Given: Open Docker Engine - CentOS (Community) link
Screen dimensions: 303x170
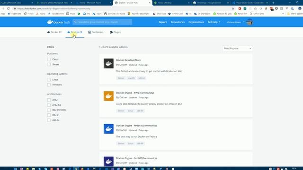Looking at the screenshot, I should point(136,158).
